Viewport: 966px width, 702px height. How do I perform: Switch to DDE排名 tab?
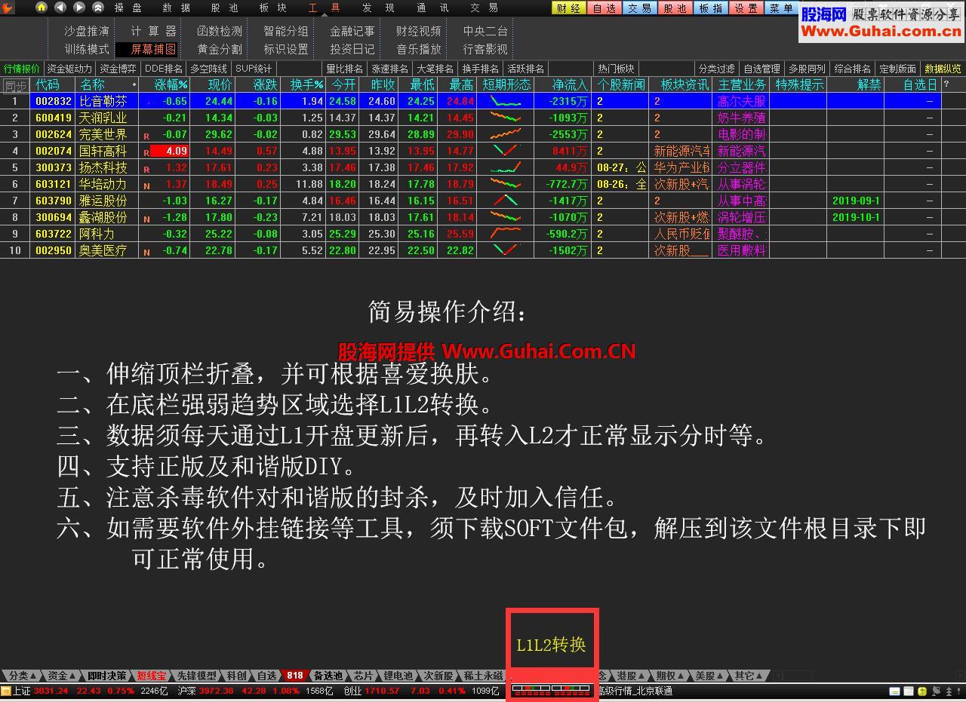(x=164, y=69)
